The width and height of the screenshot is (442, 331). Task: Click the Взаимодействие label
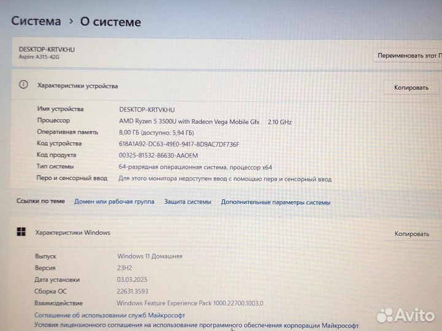tap(59, 303)
